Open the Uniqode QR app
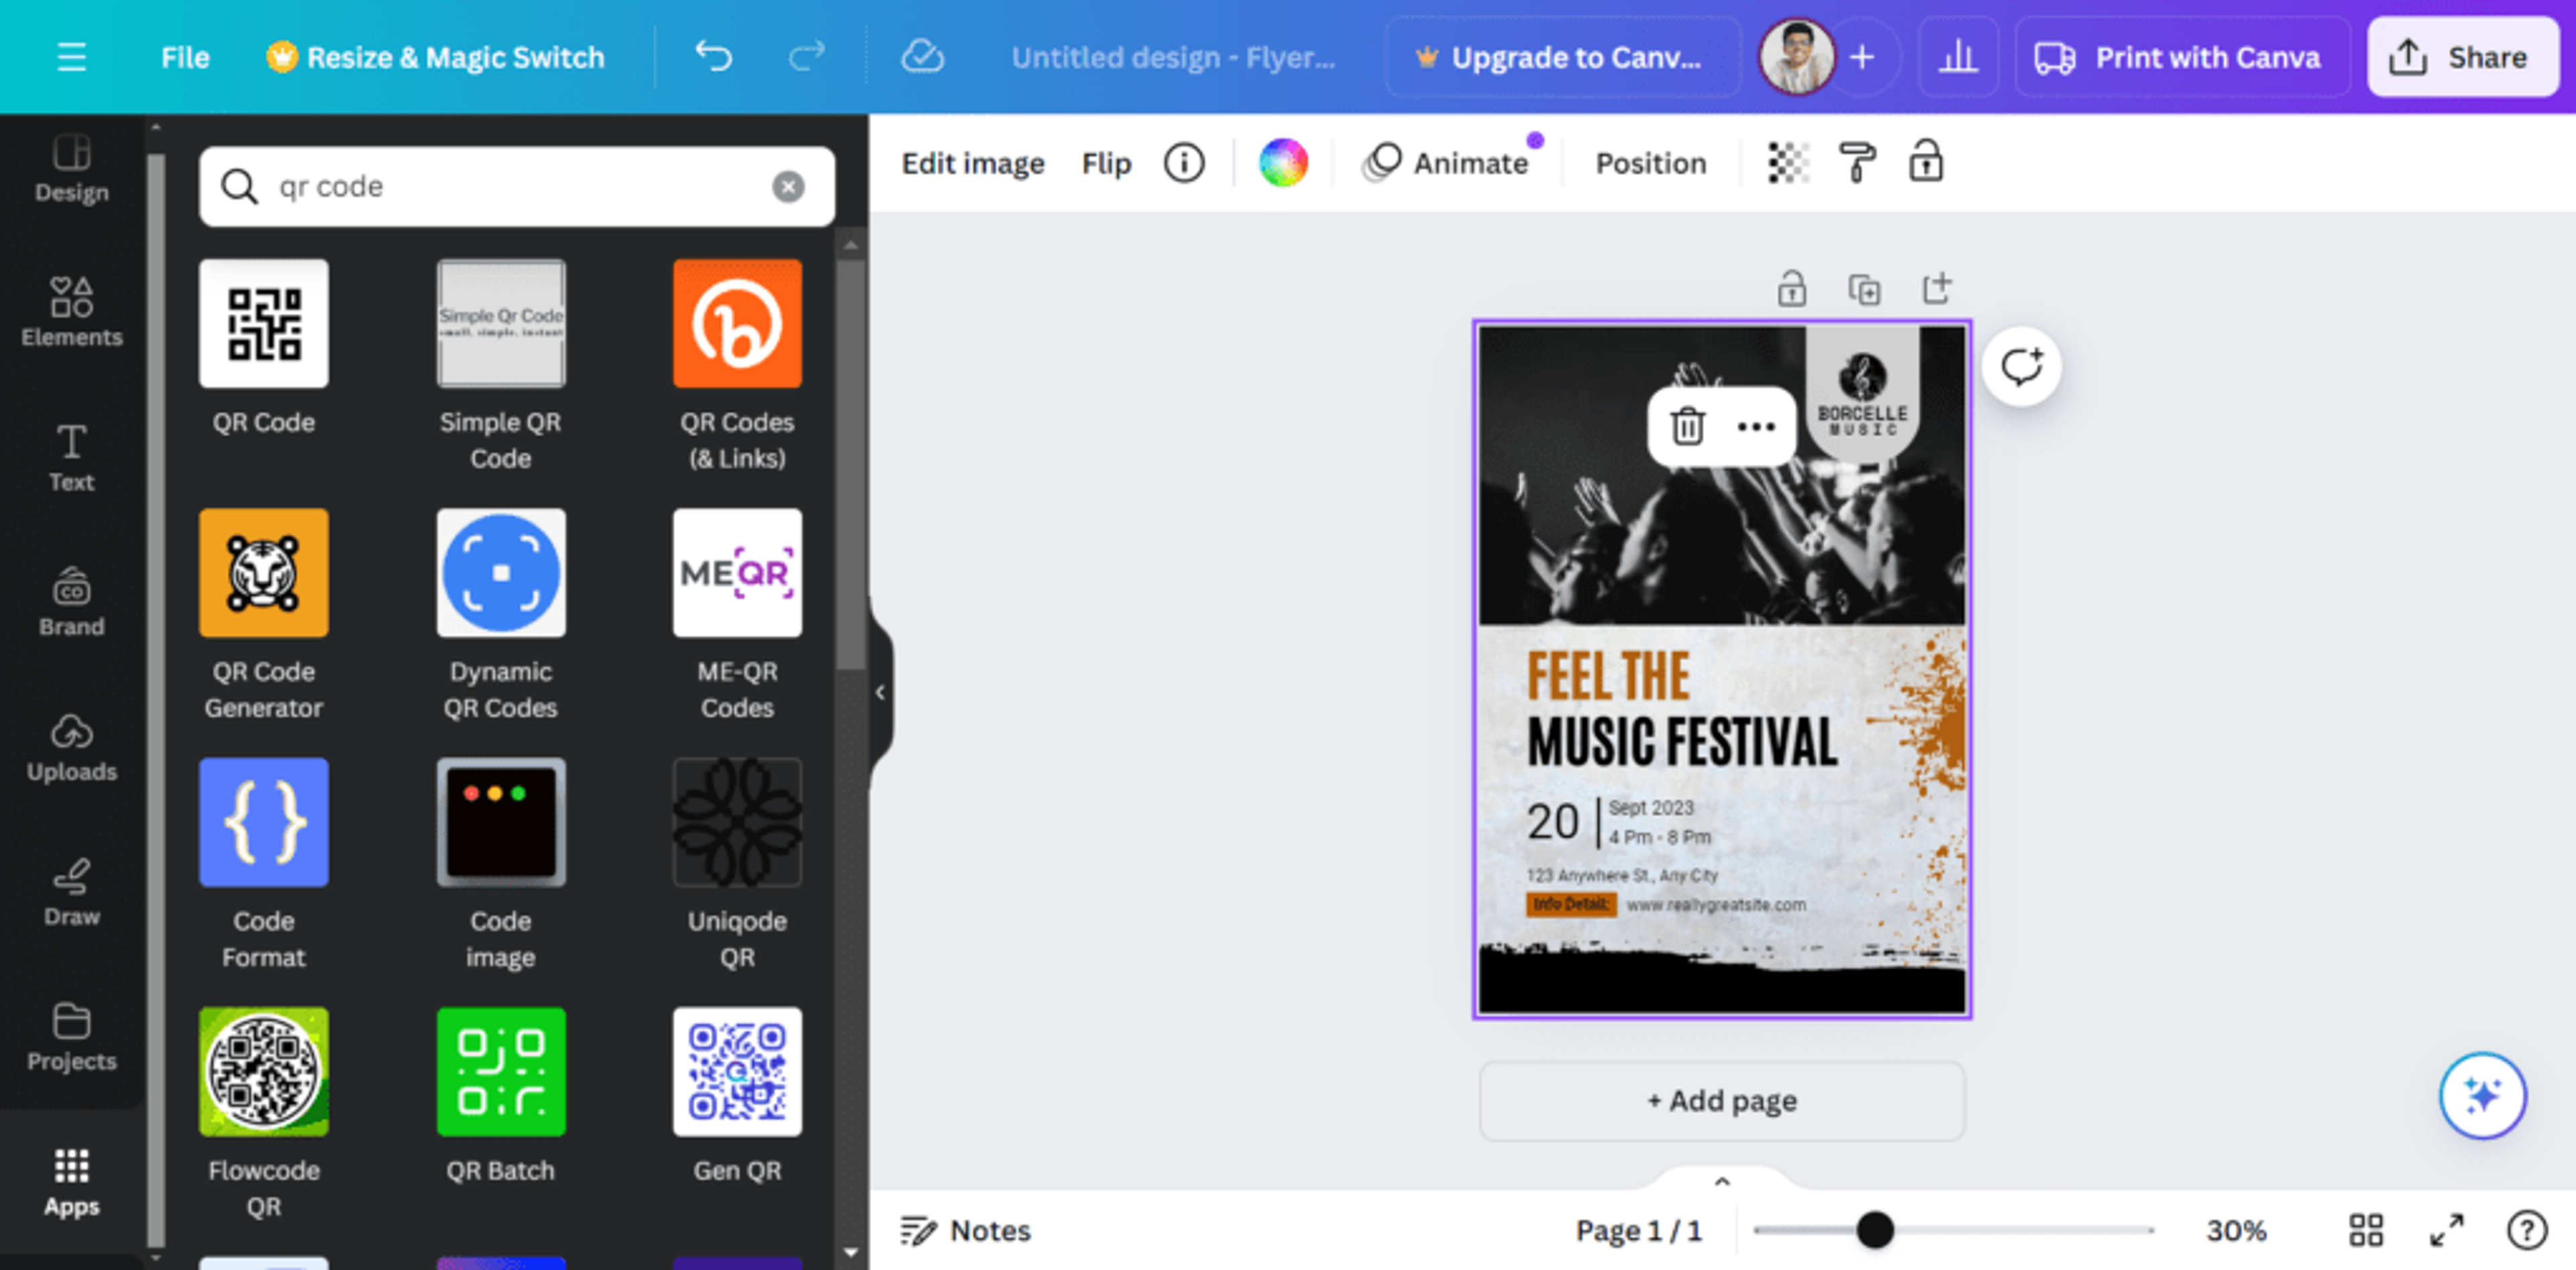Screen dimensions: 2576x1270 point(738,865)
